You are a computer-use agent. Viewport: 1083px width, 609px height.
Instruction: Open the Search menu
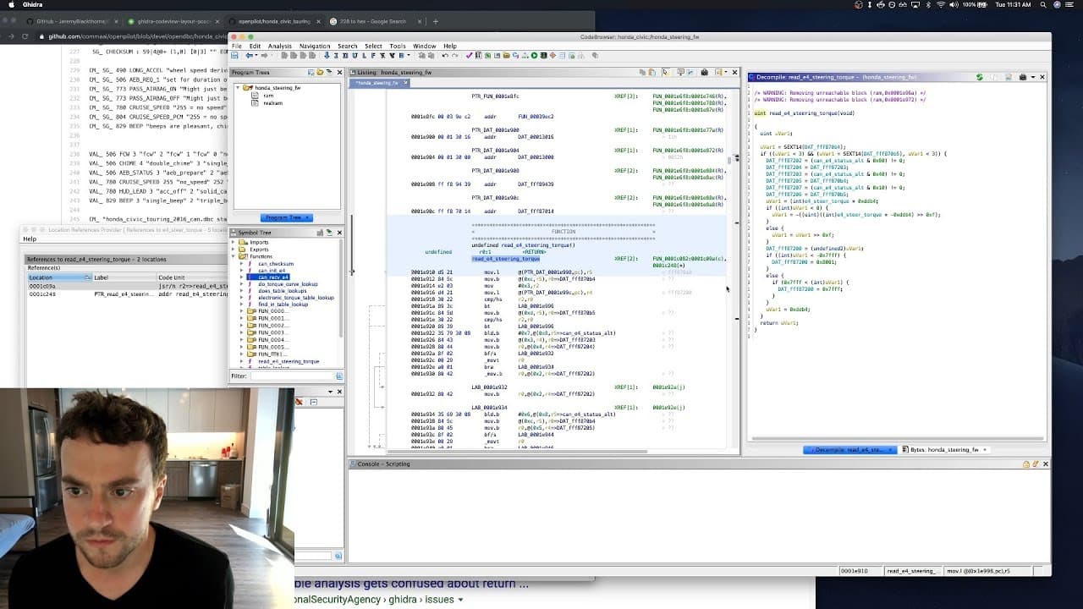(x=347, y=46)
